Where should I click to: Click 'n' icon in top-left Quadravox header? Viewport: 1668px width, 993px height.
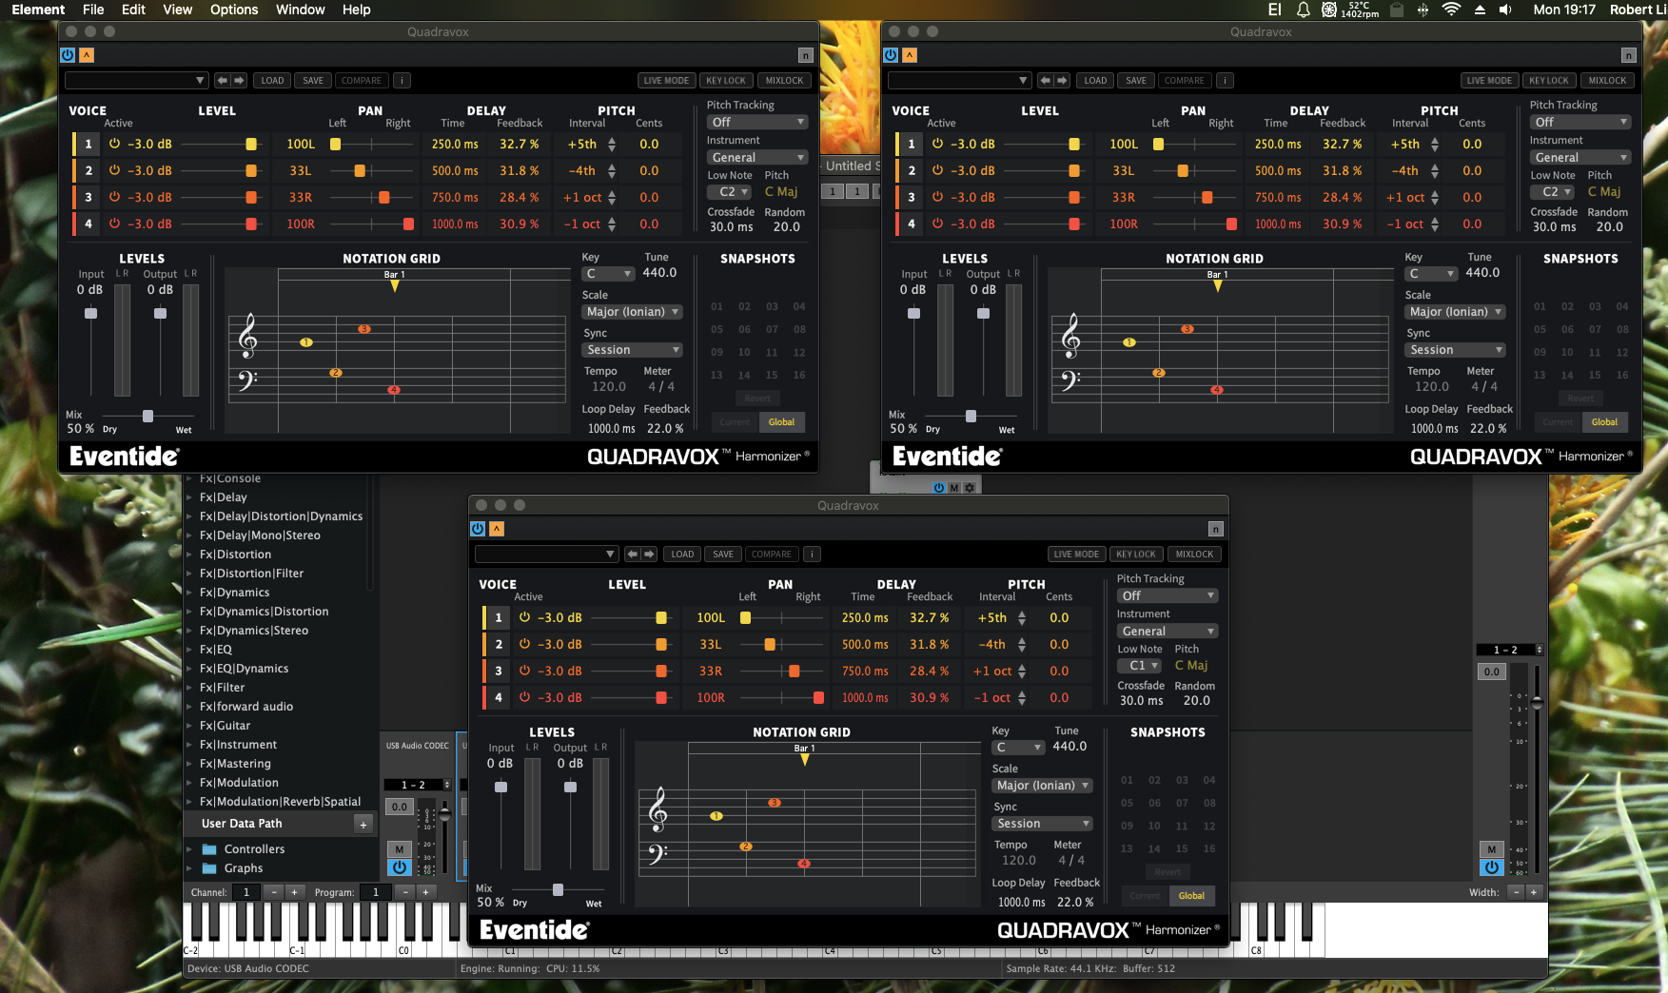(x=805, y=55)
